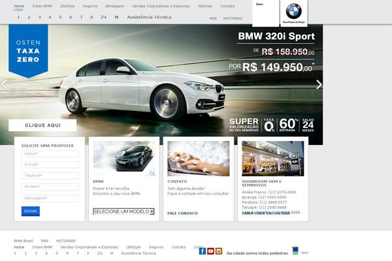Focus the E-mail input field

(x=50, y=164)
